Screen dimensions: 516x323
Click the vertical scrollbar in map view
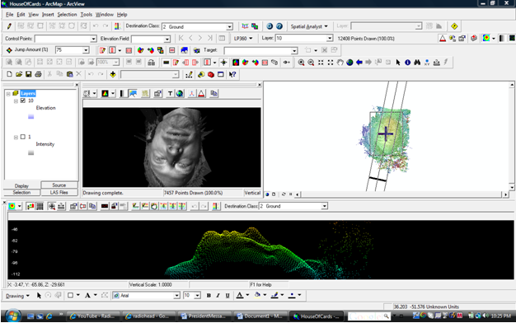tap(512, 137)
